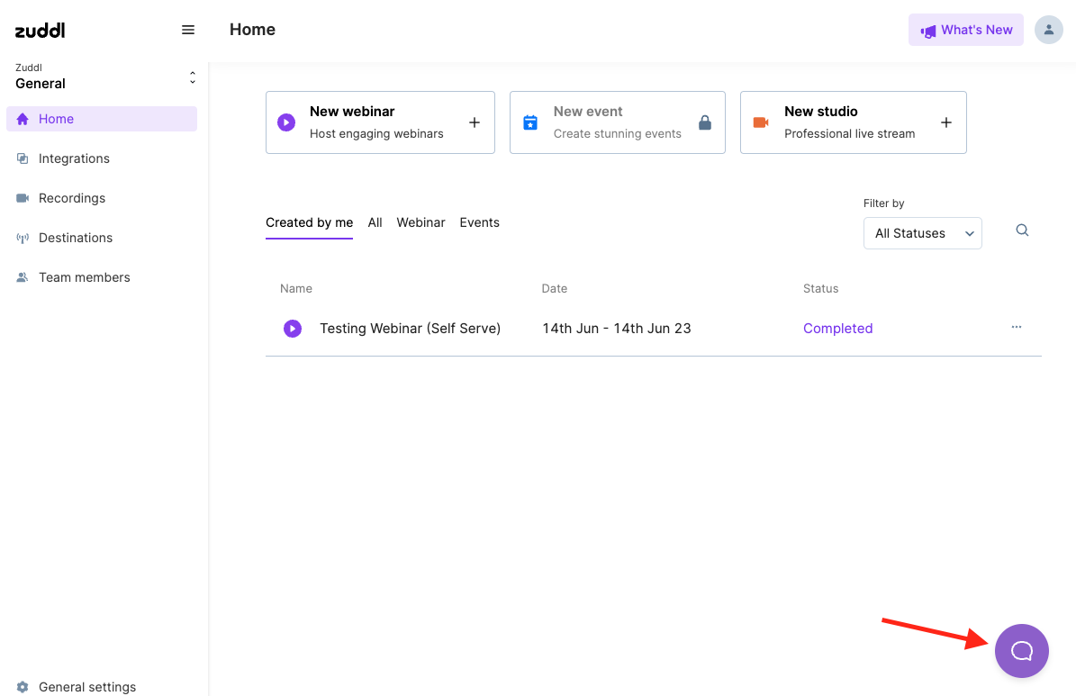The height and width of the screenshot is (696, 1076).
Task: Switch to the Webinar tab
Action: click(x=420, y=222)
